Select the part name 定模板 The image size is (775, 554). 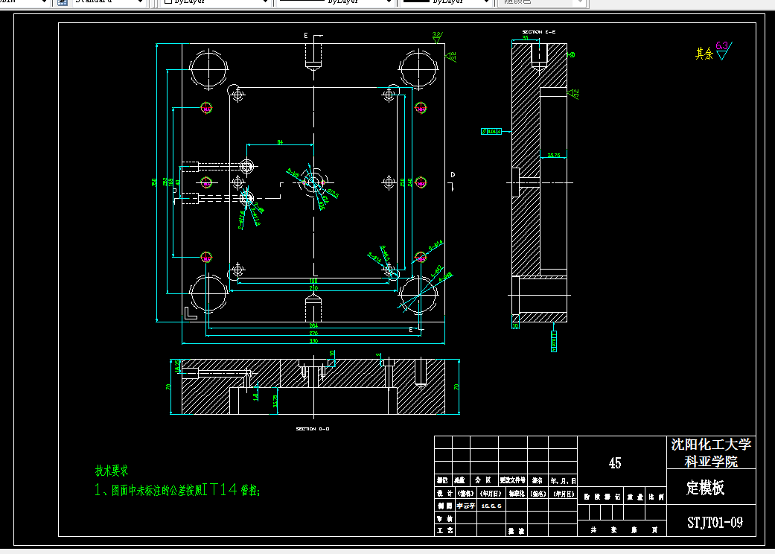pos(705,488)
